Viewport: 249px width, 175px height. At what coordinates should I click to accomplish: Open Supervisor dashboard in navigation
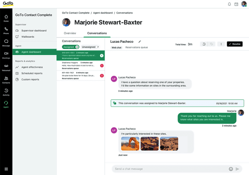[34, 30]
